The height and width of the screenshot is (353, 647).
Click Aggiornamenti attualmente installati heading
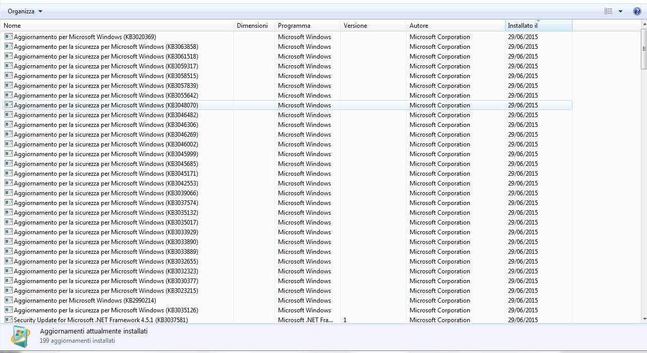[94, 331]
